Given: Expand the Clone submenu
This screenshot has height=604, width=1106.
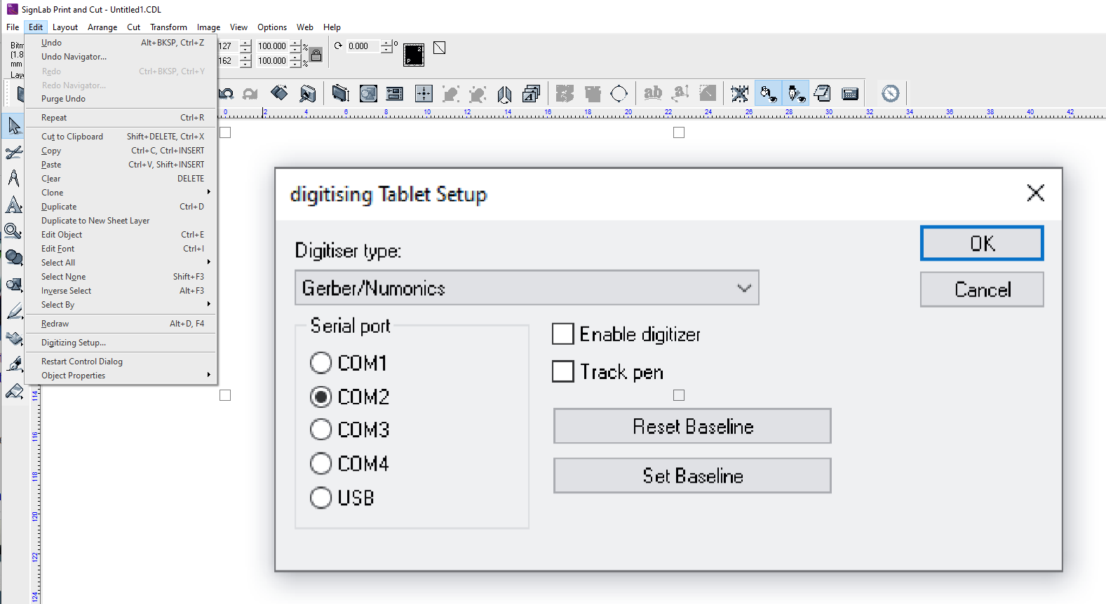Looking at the screenshot, I should [121, 193].
